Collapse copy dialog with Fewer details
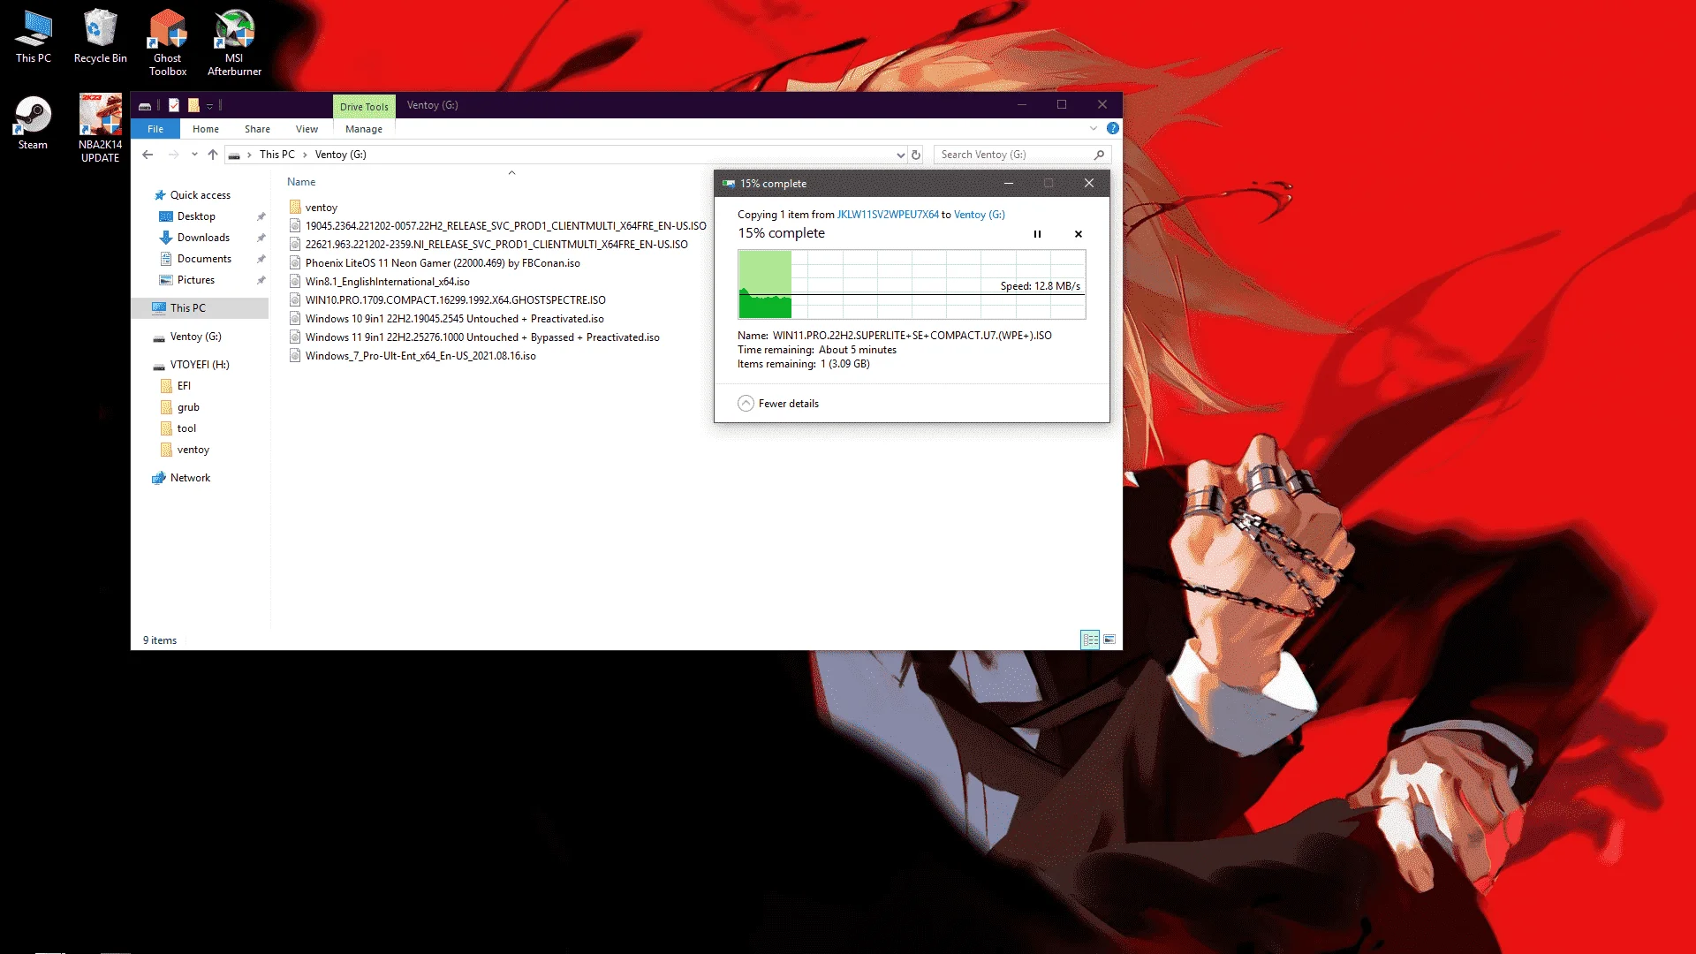This screenshot has width=1696, height=954. (x=778, y=404)
